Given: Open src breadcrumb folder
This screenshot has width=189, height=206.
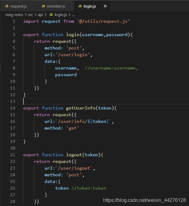Looking at the screenshot, I should point(30,15).
